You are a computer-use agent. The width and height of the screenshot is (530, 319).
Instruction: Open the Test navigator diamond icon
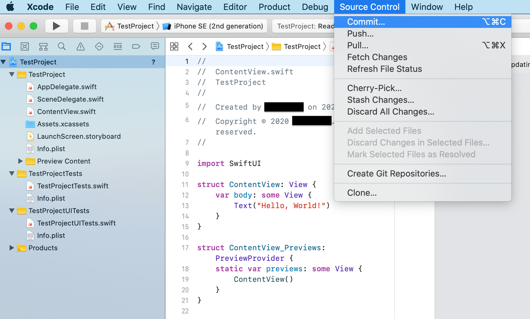(99, 46)
